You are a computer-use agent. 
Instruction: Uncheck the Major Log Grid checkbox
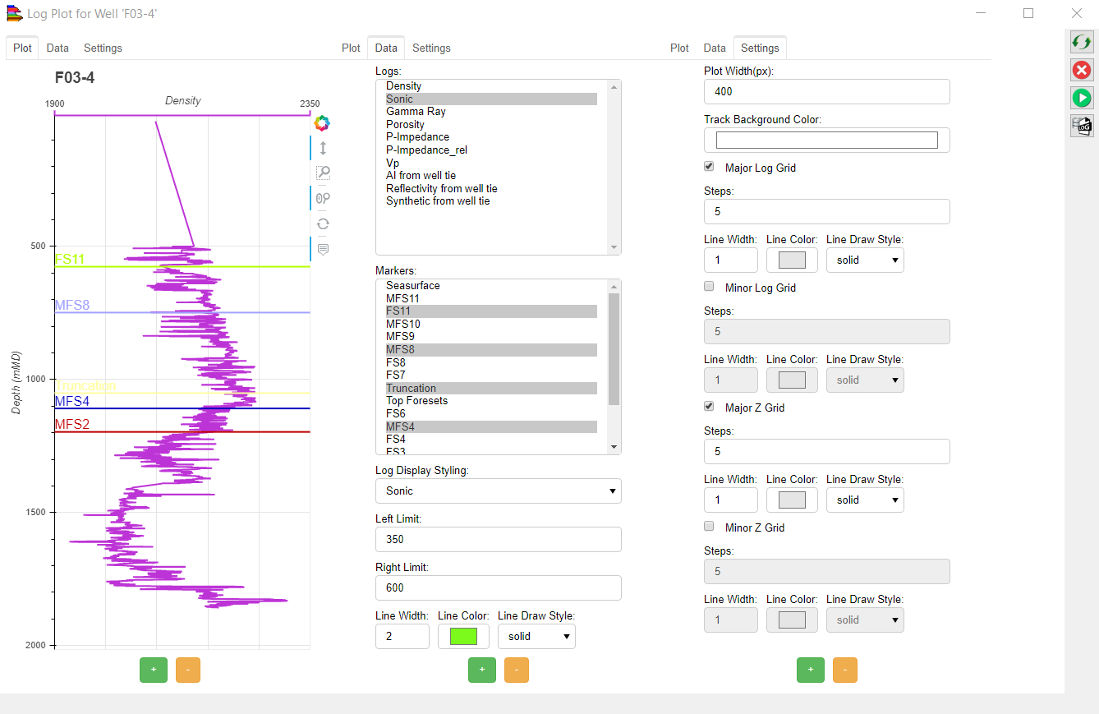pos(710,167)
